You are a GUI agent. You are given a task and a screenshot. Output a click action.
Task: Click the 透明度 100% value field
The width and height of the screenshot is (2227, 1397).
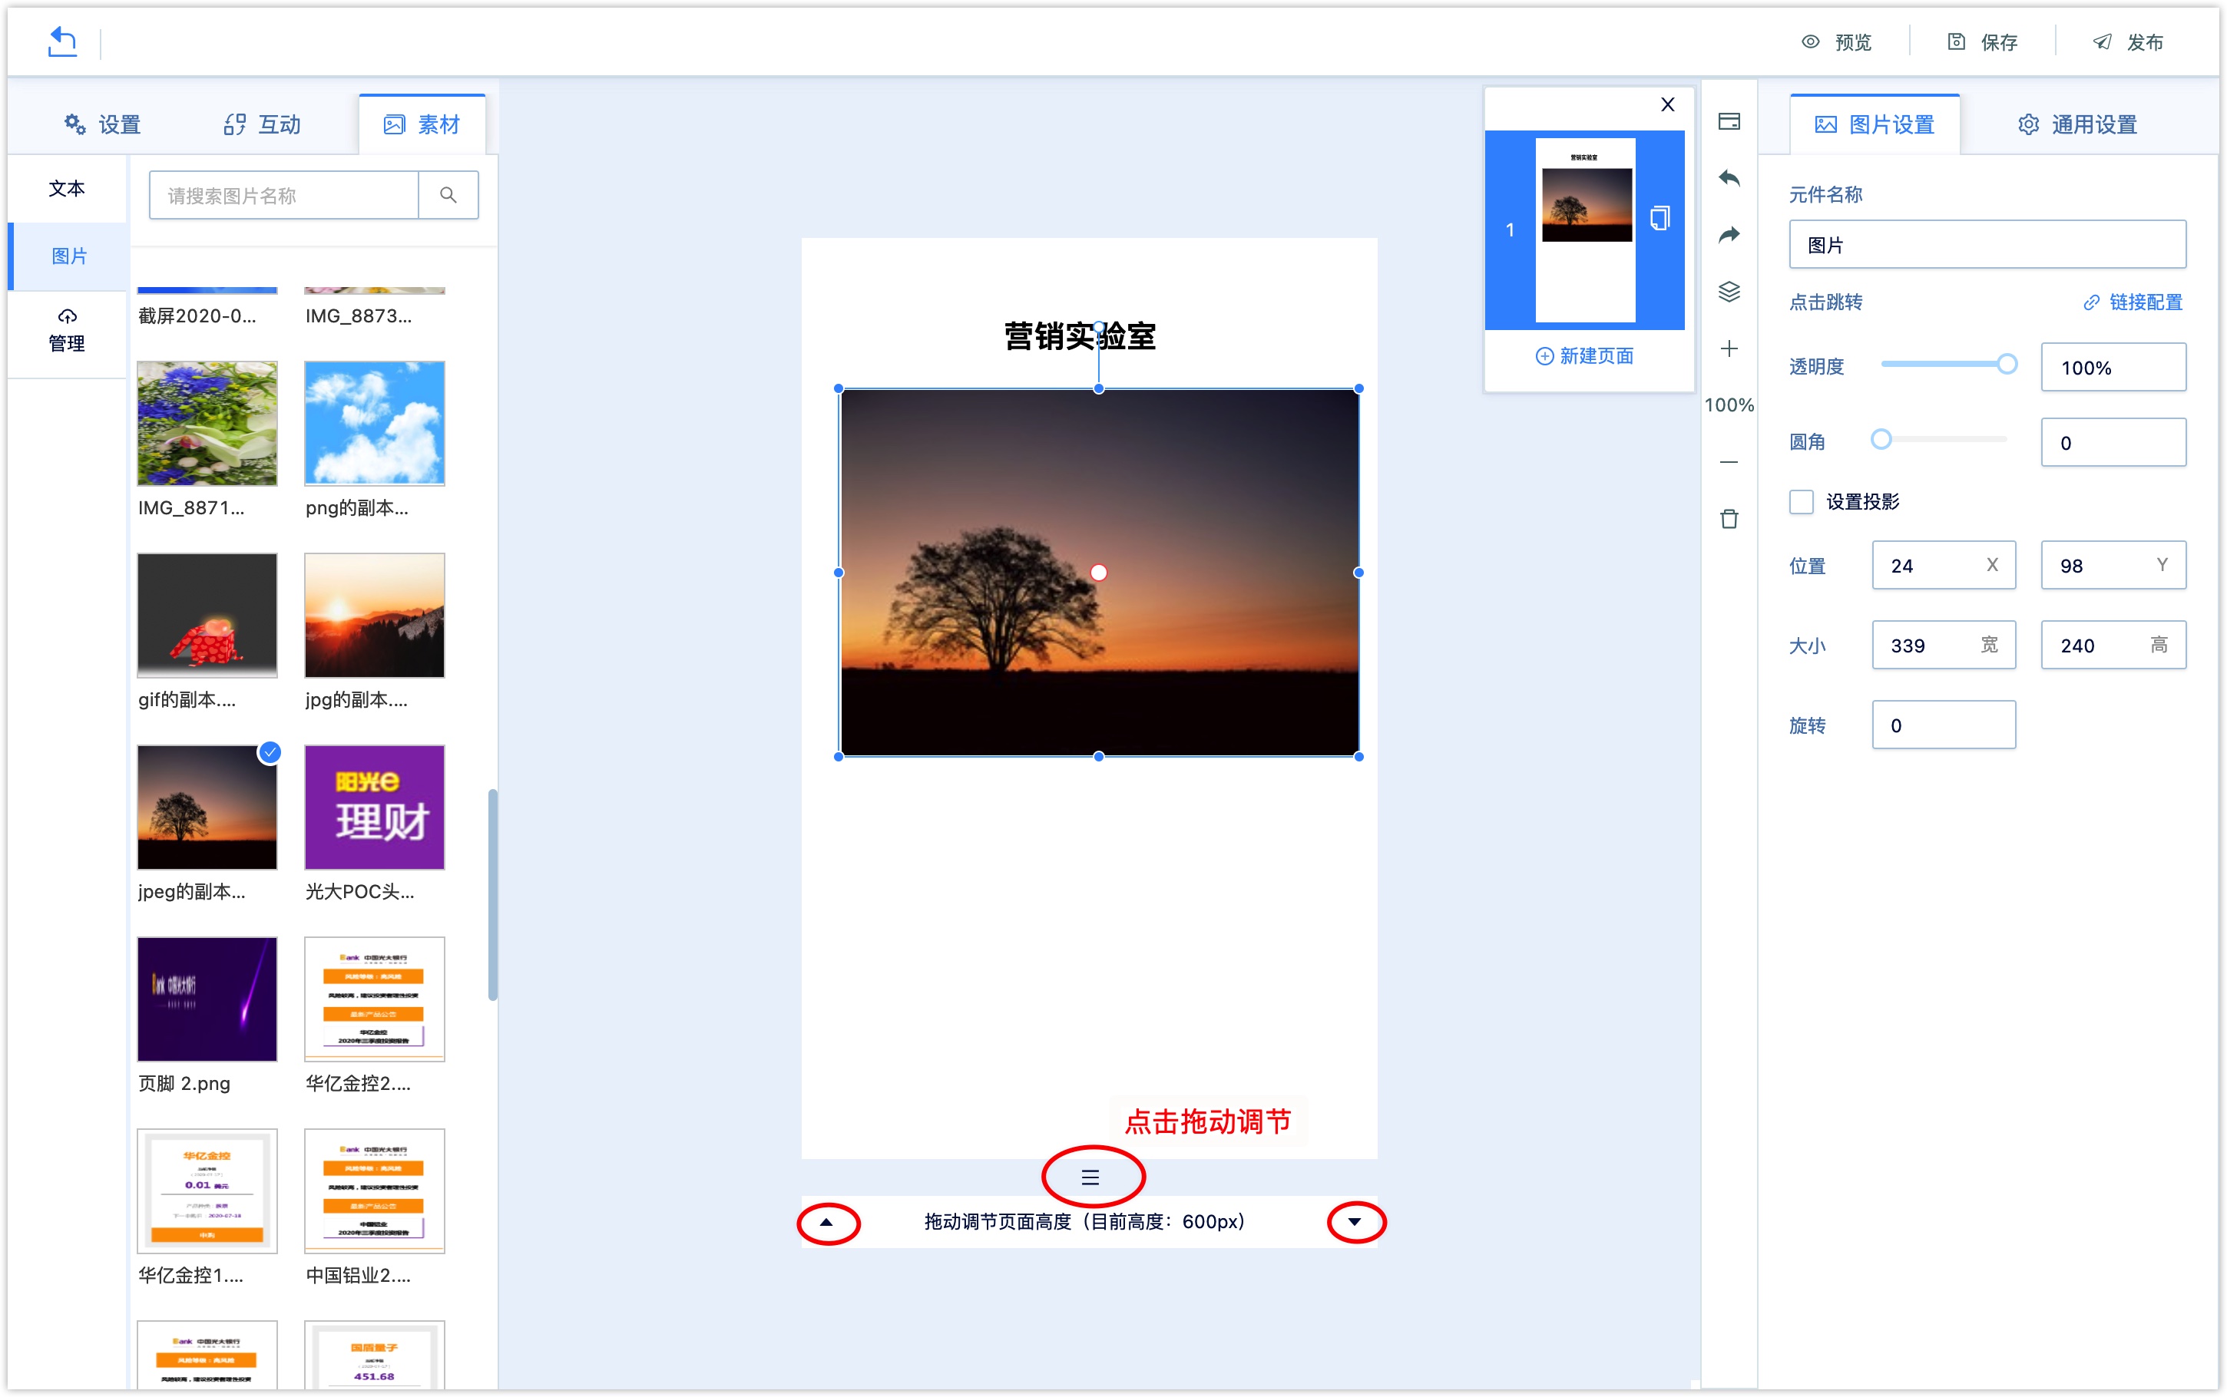2113,368
